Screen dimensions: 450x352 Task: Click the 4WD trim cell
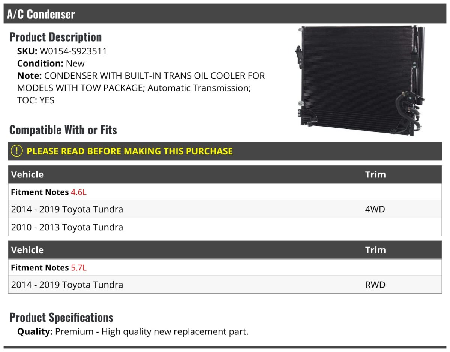pos(375,209)
